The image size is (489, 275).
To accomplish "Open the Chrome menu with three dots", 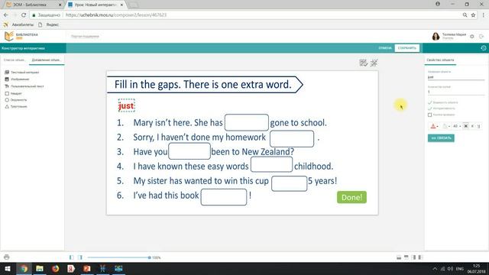I will 483,15.
